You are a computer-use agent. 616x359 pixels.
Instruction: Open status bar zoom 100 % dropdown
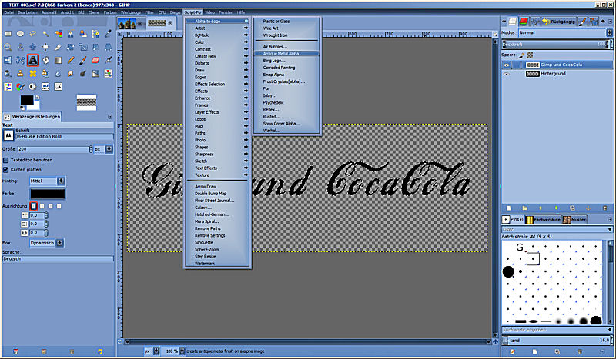coord(174,351)
